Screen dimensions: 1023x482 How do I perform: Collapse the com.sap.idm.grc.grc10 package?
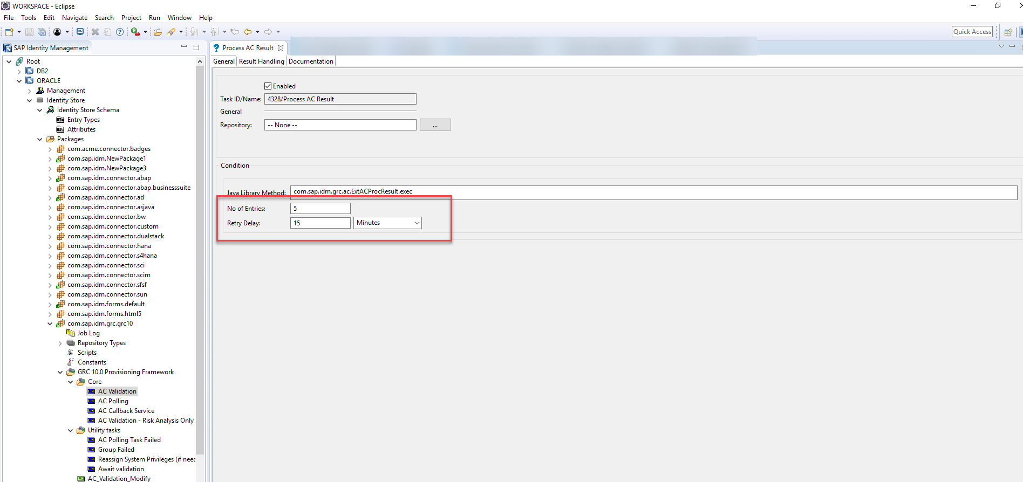click(50, 323)
